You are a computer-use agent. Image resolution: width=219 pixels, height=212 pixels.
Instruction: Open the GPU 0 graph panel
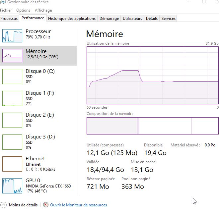coord(12,185)
